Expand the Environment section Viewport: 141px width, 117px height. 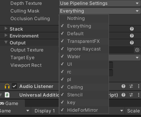(6, 35)
